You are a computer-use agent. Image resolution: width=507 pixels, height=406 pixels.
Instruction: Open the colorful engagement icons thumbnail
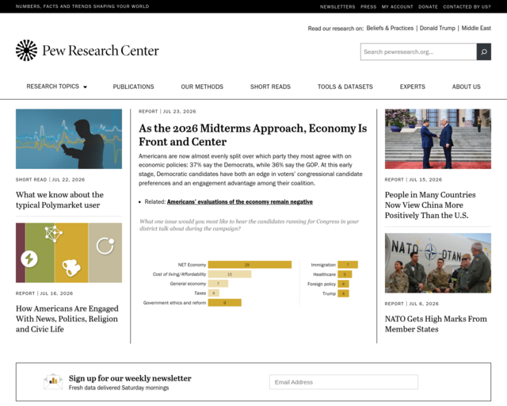pos(69,252)
